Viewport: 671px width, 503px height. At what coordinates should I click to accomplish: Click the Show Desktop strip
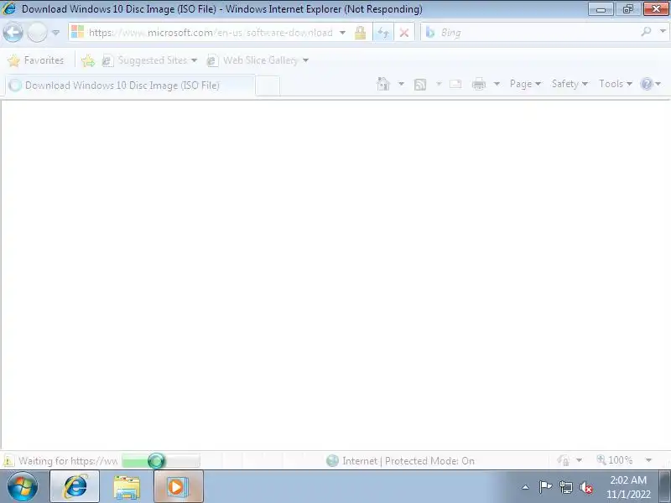point(665,487)
